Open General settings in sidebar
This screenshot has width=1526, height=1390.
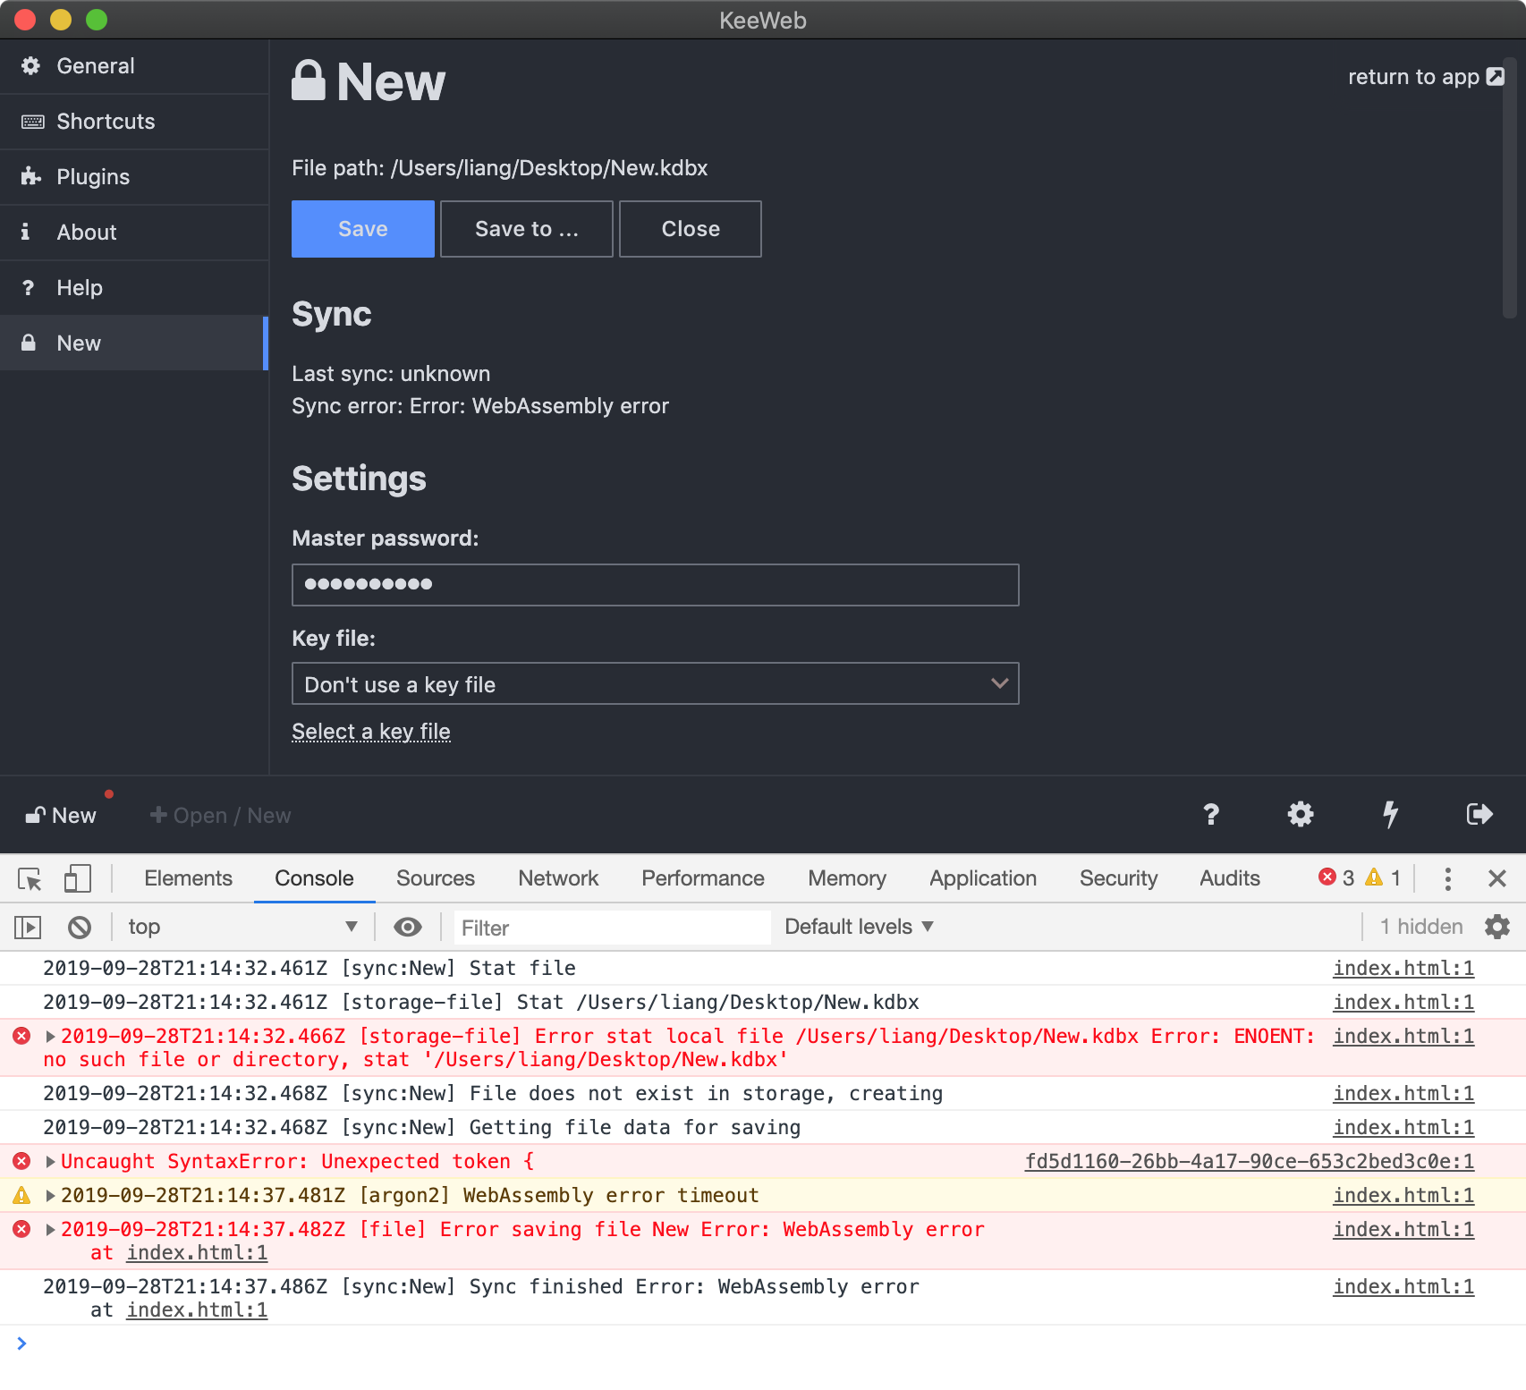point(134,66)
